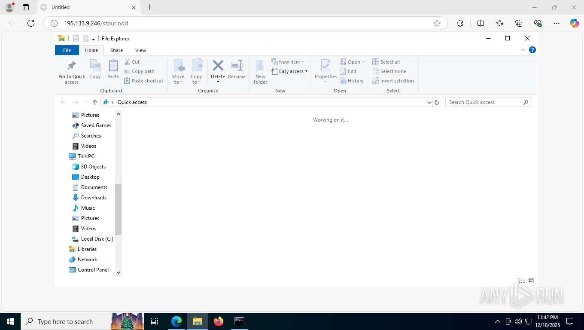The width and height of the screenshot is (584, 330).
Task: Click Select all in ribbon
Action: 386,62
